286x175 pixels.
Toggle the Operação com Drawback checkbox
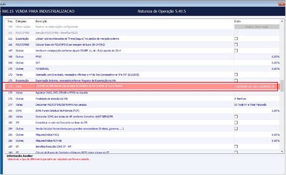pyautogui.click(x=236, y=74)
